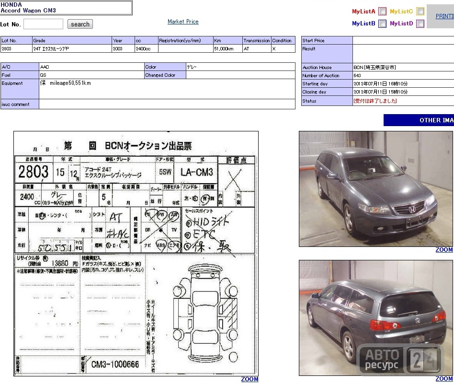Screen dimensions: 454x386
Task: Open the auction sheet image
Action: [x=136, y=254]
